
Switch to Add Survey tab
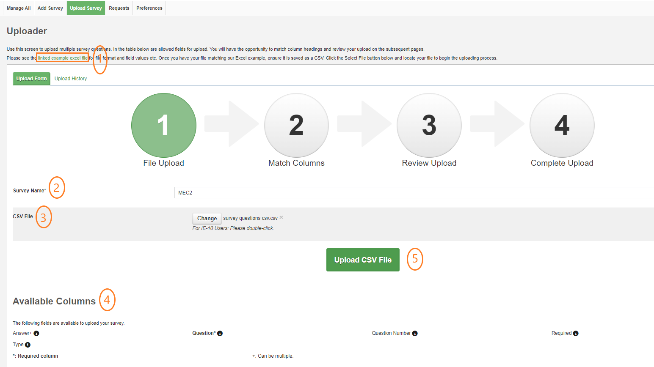point(50,8)
